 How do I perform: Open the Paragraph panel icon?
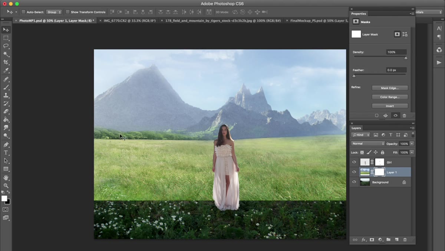(x=439, y=37)
